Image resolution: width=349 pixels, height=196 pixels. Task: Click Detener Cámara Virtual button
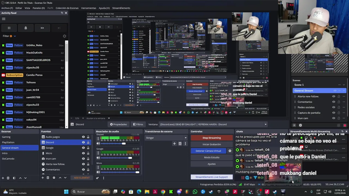pyautogui.click(x=208, y=151)
